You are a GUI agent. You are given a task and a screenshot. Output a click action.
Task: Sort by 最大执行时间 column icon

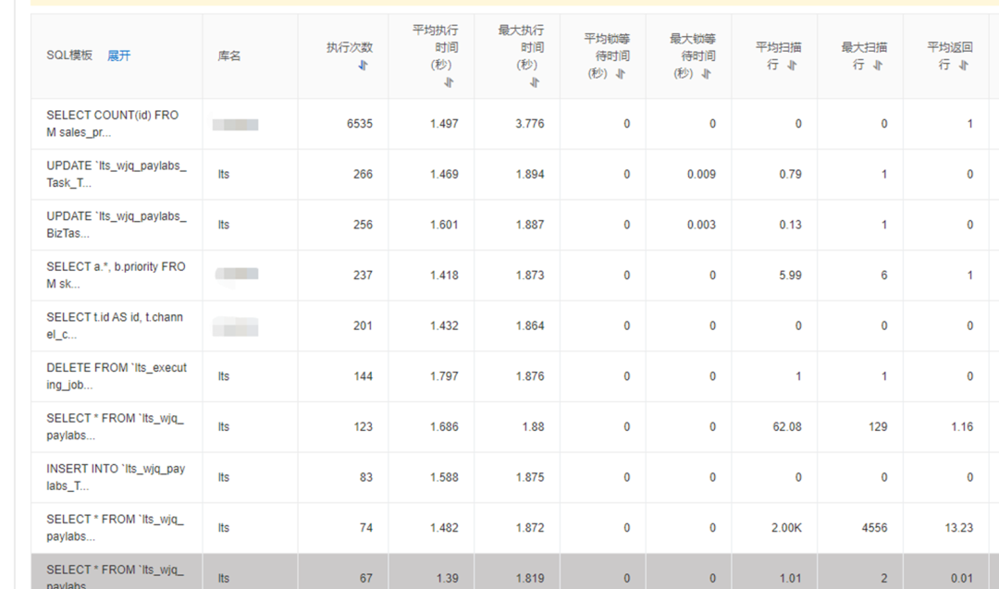click(535, 82)
